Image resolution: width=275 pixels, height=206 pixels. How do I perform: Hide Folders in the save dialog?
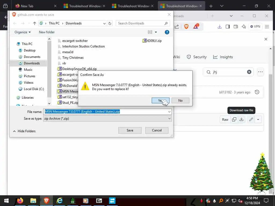click(x=24, y=131)
